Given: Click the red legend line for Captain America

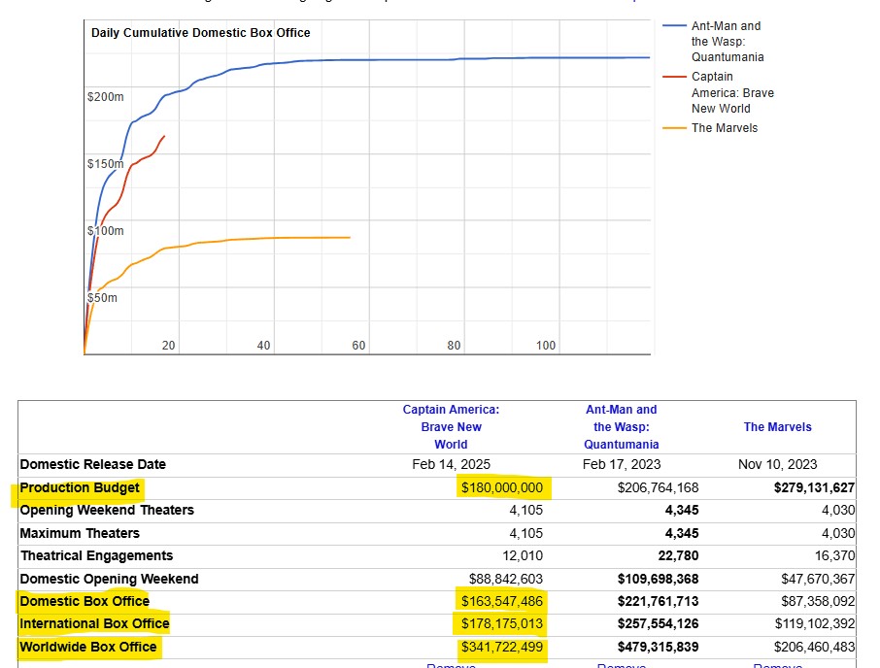Looking at the screenshot, I should tap(674, 77).
